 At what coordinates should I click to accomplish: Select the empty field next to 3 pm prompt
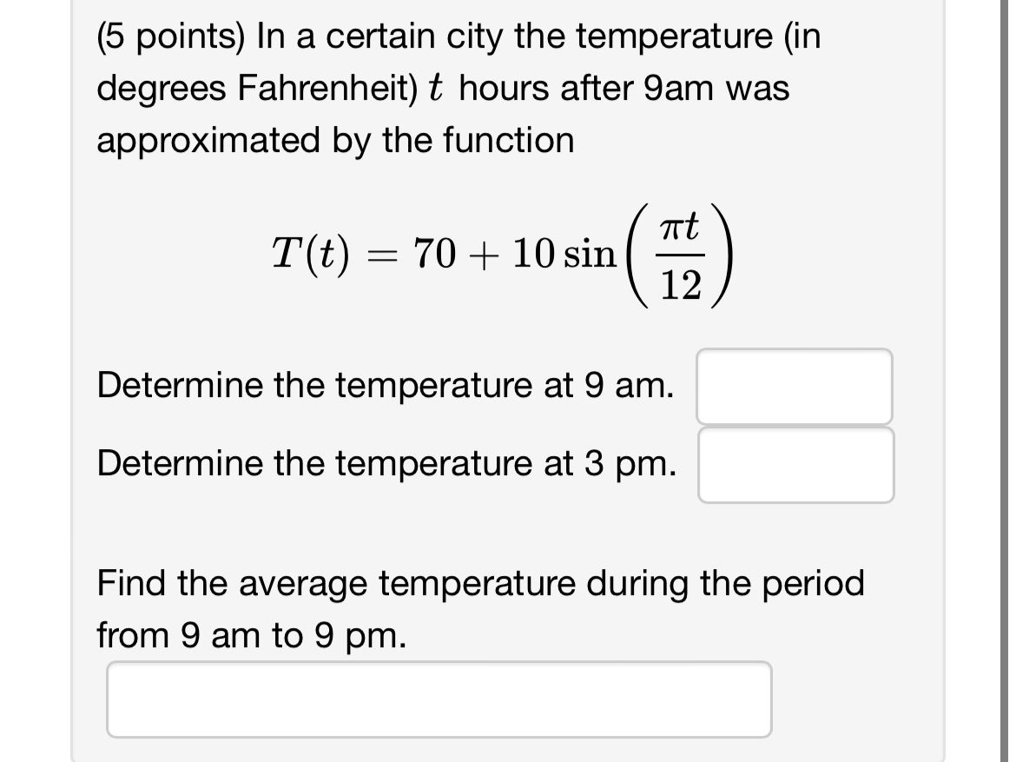coord(795,466)
